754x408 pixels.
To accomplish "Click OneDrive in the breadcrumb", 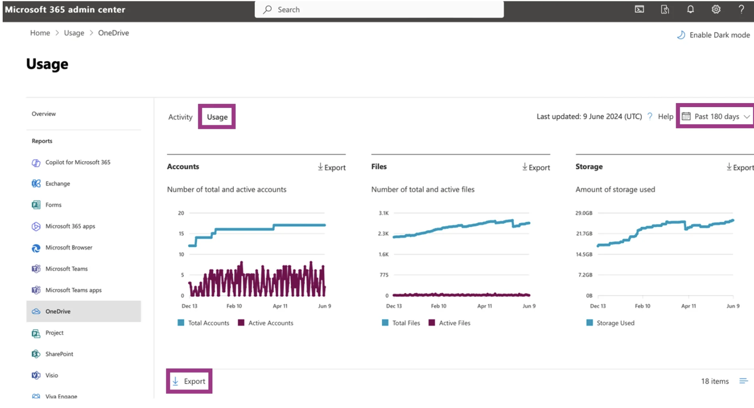I will [x=113, y=33].
